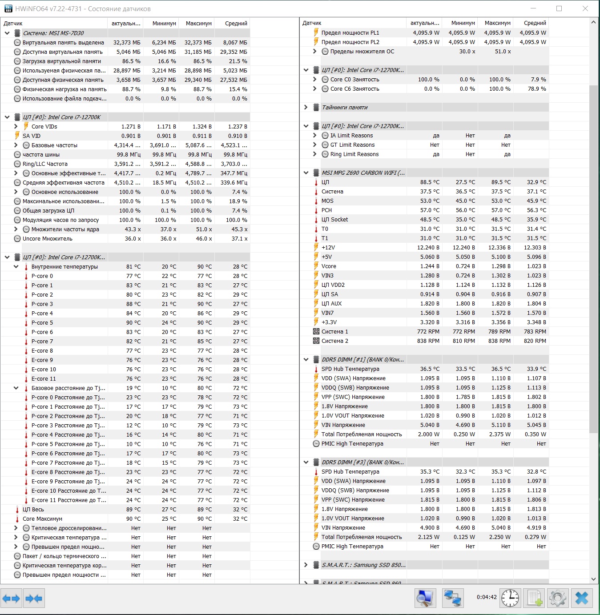This screenshot has width=600, height=615.
Task: Click the thermometer icon beside ЦП Весь
Action: coord(17,509)
